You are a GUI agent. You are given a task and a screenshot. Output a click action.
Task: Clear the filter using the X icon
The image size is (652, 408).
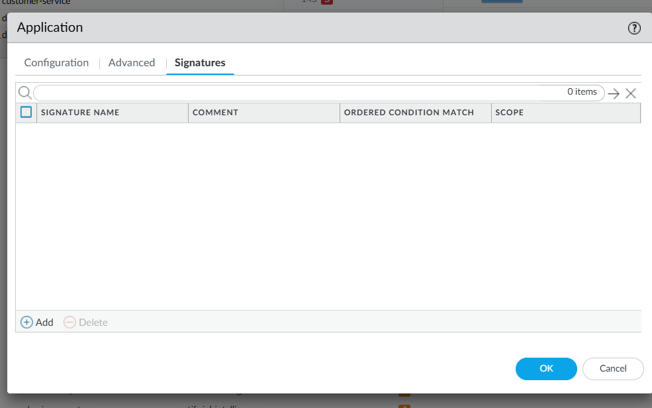[630, 93]
